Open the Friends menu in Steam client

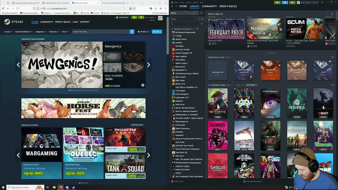[x=188, y=2]
